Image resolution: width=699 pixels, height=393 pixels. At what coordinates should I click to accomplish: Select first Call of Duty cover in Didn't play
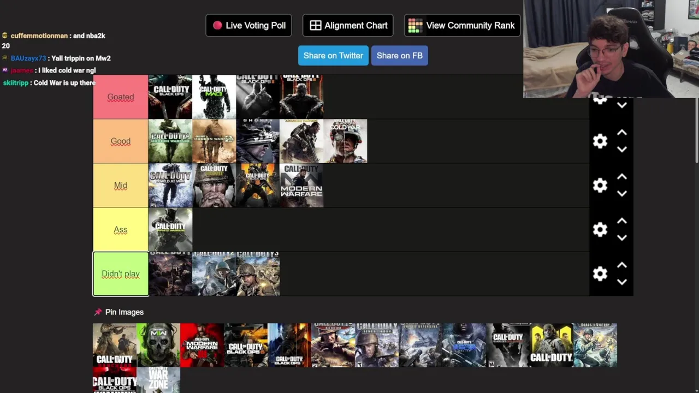coord(170,274)
